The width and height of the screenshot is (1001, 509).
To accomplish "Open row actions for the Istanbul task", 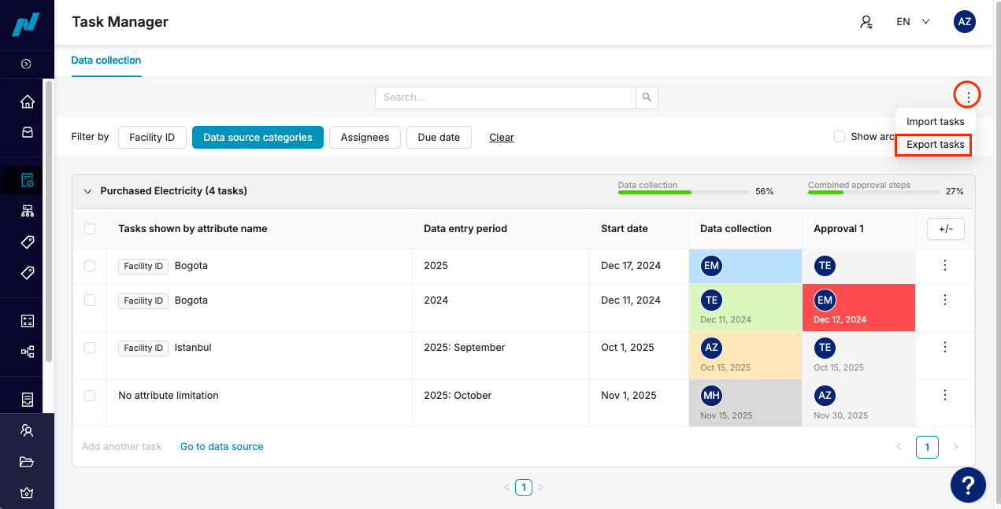I will 945,348.
